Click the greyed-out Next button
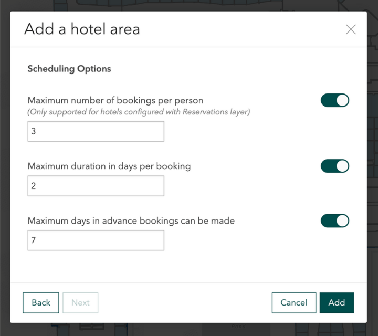Screen dimensions: 378x336 80,302
